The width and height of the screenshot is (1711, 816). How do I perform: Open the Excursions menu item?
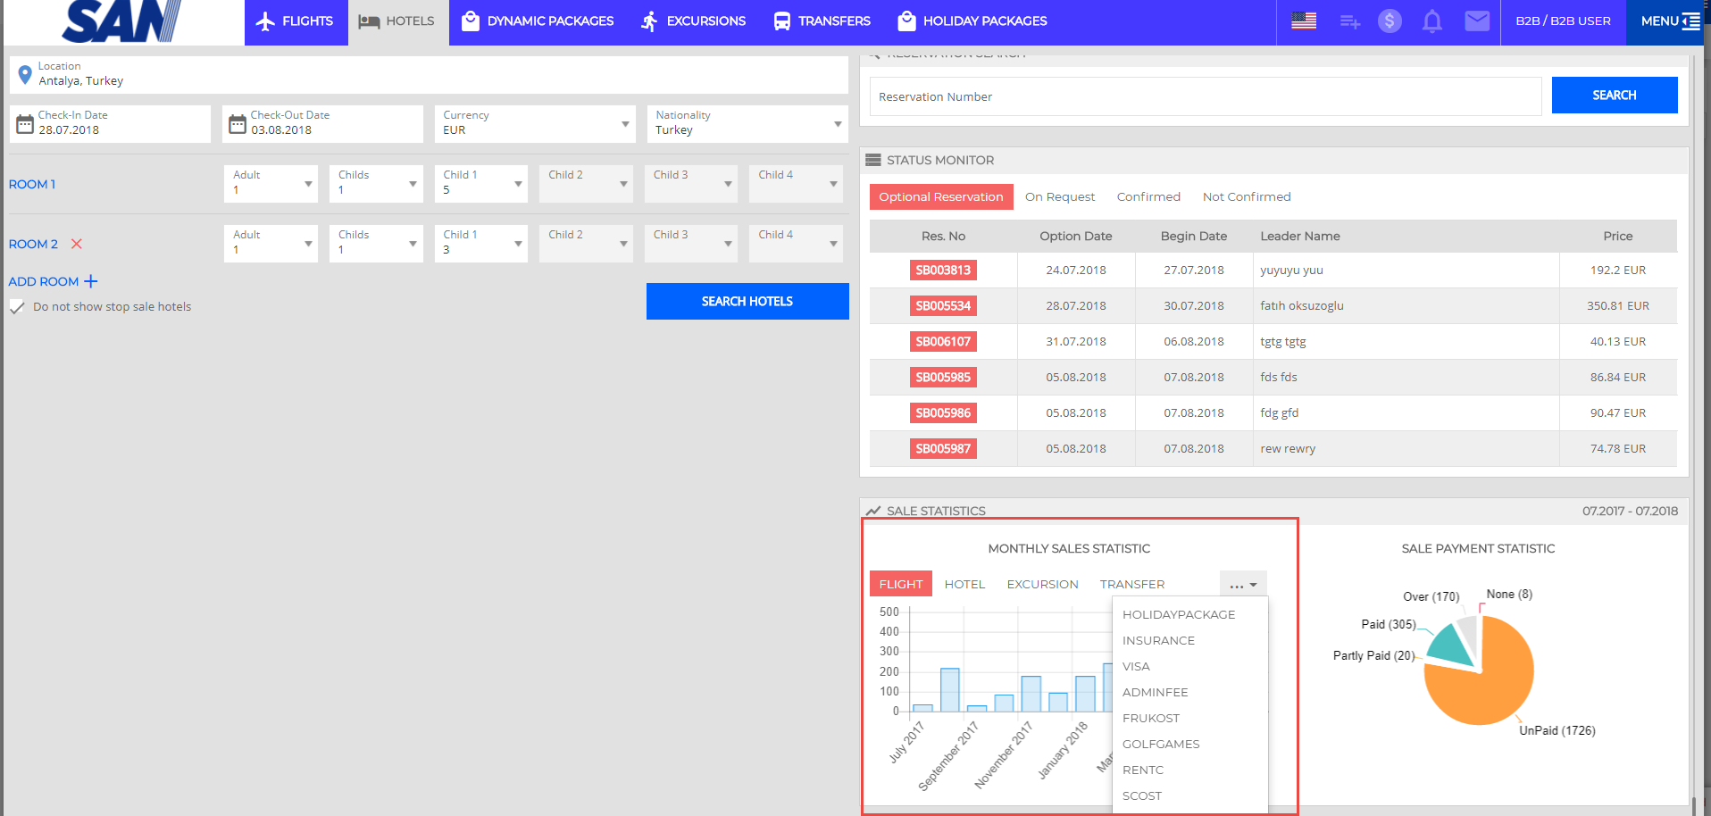click(x=694, y=21)
